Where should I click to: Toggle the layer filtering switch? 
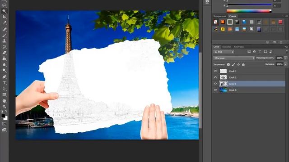click(287, 51)
